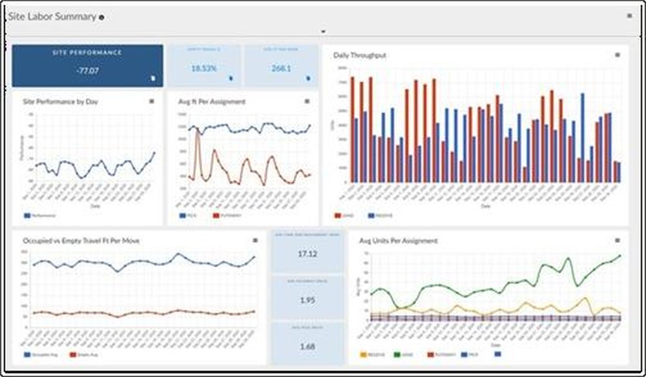Click filter icon on Site Performance tile
This screenshot has width=646, height=377.
point(153,78)
